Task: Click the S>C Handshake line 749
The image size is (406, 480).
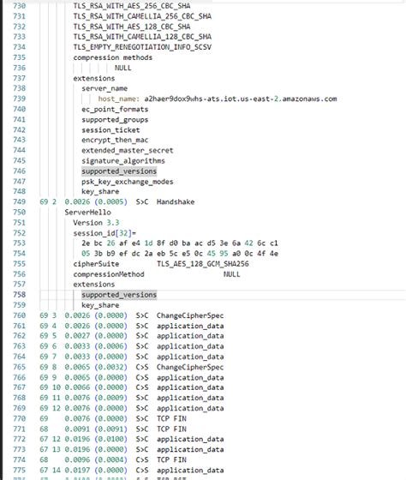Action: 117,201
